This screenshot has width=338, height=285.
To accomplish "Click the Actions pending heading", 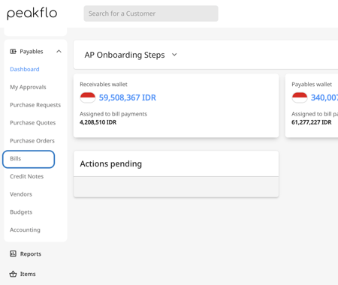I will click(111, 163).
